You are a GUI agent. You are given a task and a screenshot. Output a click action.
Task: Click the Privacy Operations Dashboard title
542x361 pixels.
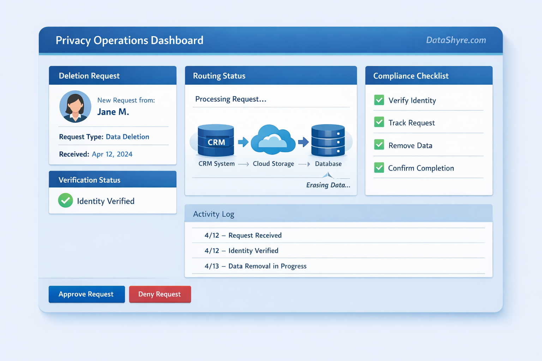[130, 40]
